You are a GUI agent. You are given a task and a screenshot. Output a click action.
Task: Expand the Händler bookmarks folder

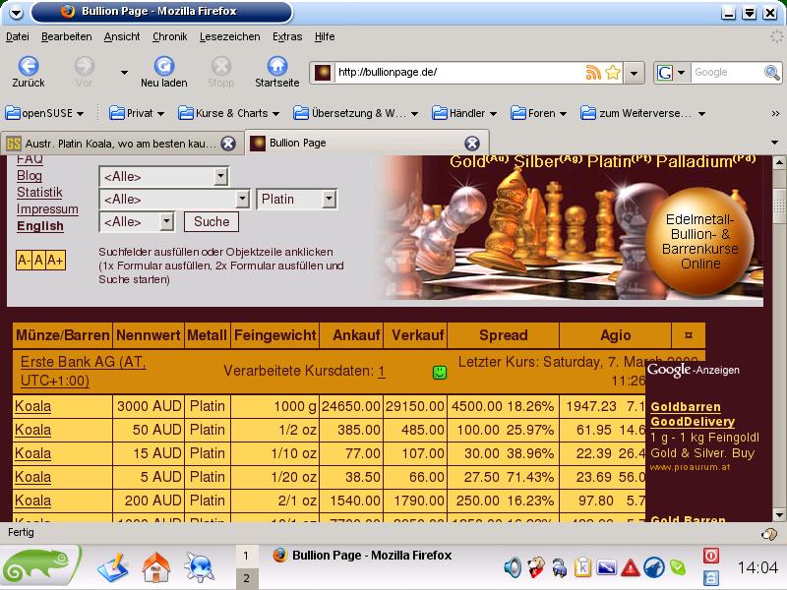[464, 113]
